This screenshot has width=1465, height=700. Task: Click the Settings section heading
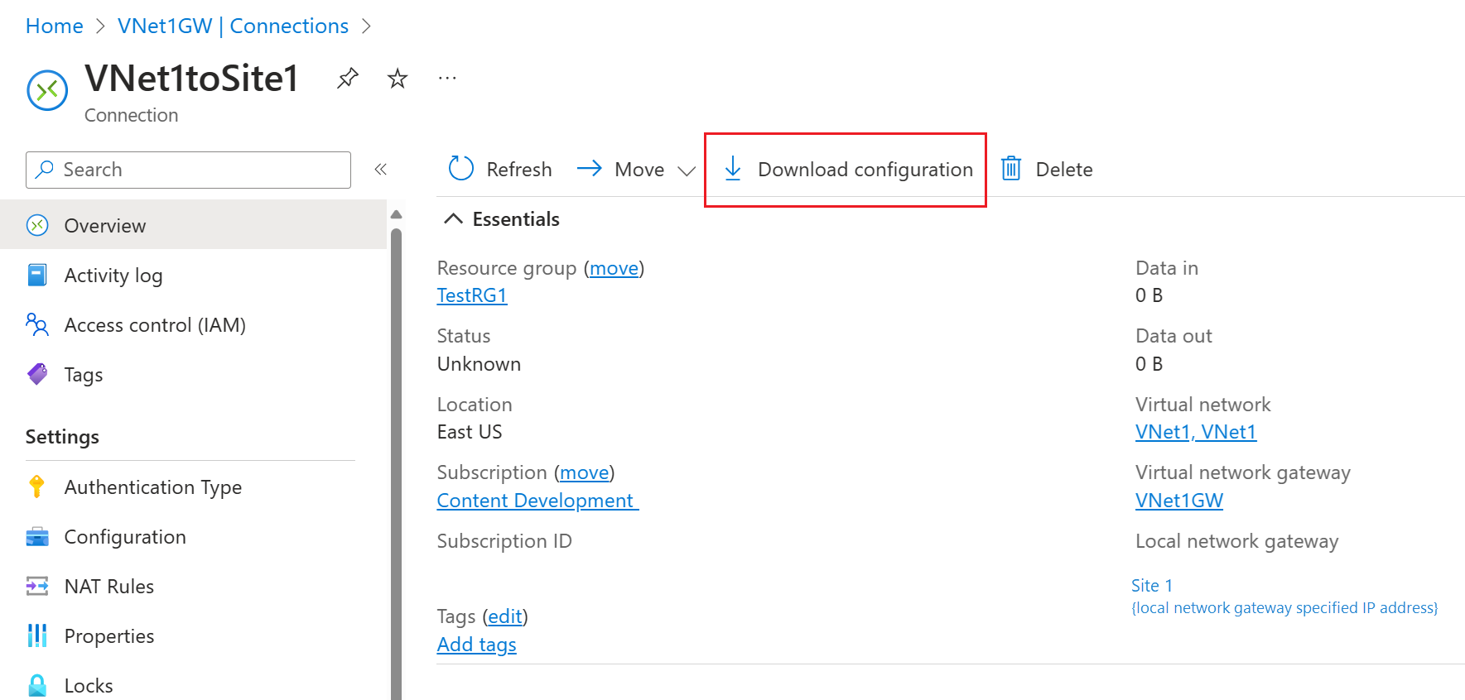(62, 437)
